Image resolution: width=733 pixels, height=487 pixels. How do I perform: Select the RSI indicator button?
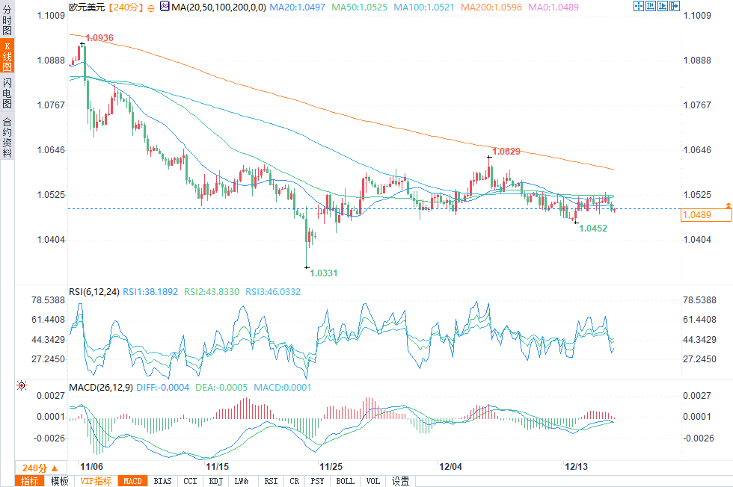[271, 481]
